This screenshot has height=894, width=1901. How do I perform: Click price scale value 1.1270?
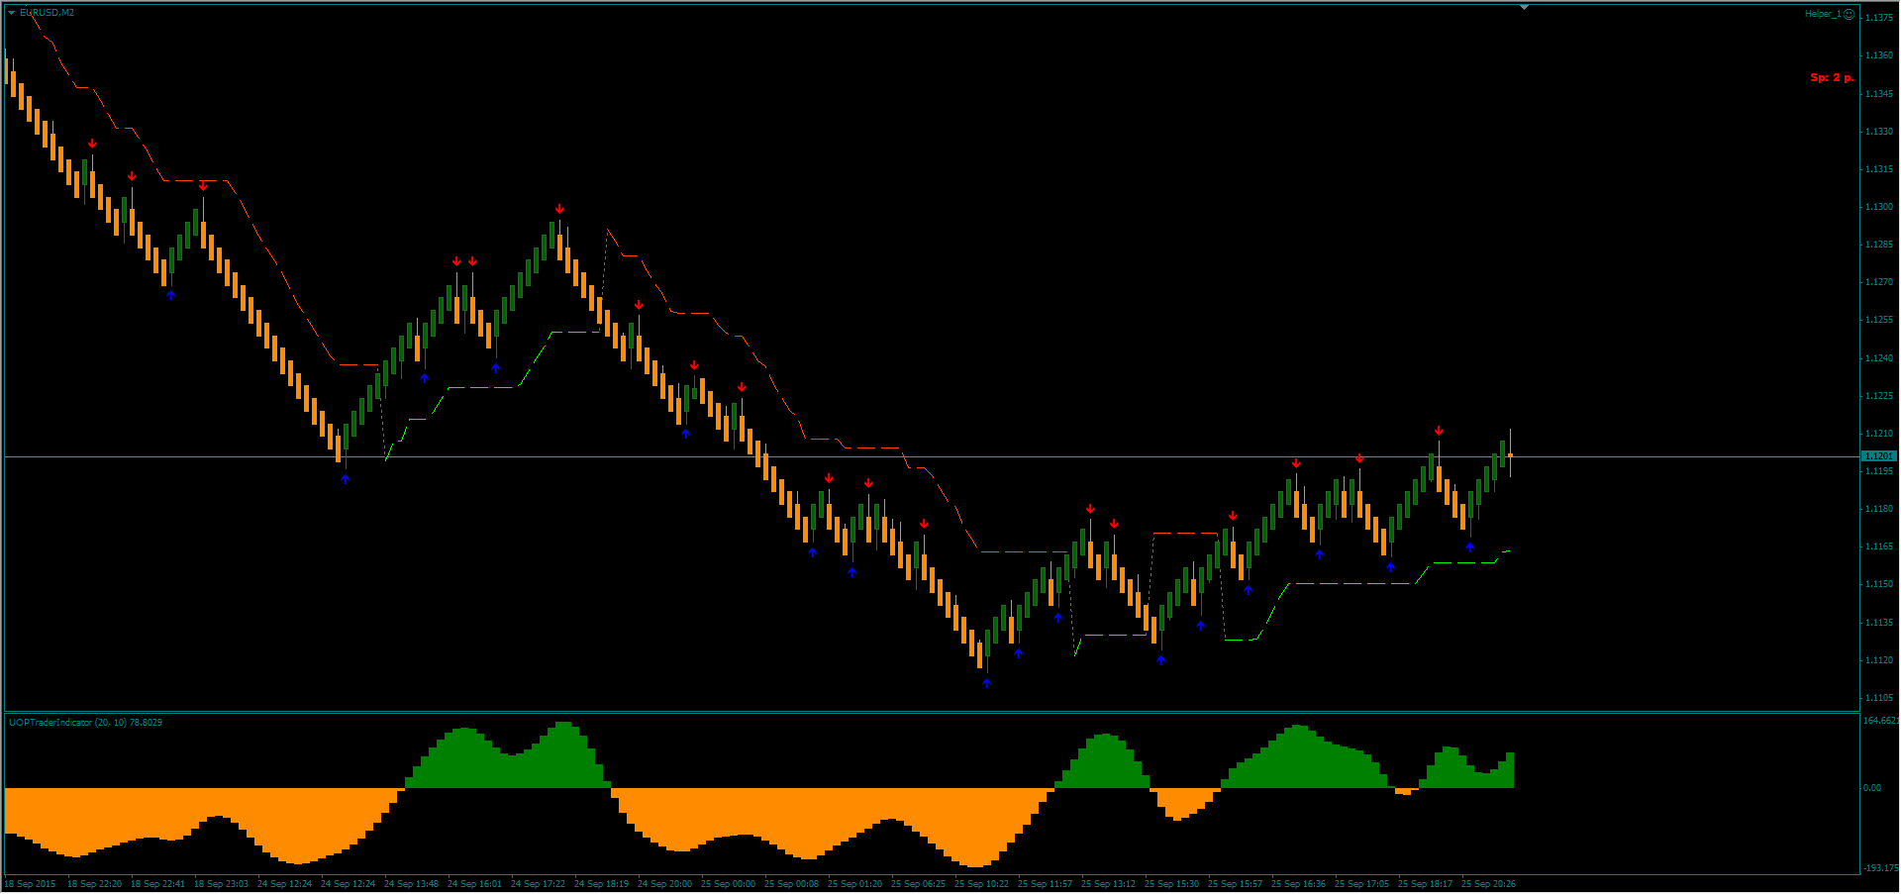click(x=1879, y=282)
